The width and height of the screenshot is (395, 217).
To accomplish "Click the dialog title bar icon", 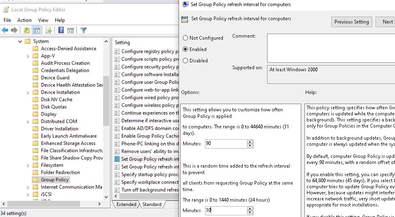I will point(186,4).
